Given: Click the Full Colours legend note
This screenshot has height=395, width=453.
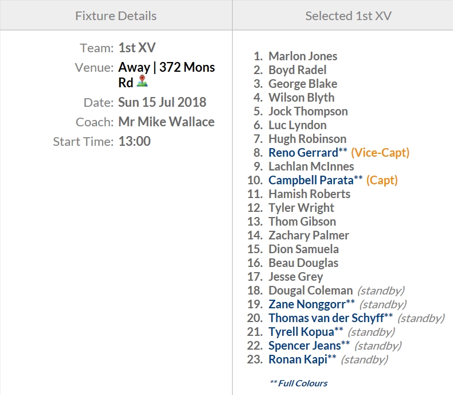Looking at the screenshot, I should (x=299, y=383).
